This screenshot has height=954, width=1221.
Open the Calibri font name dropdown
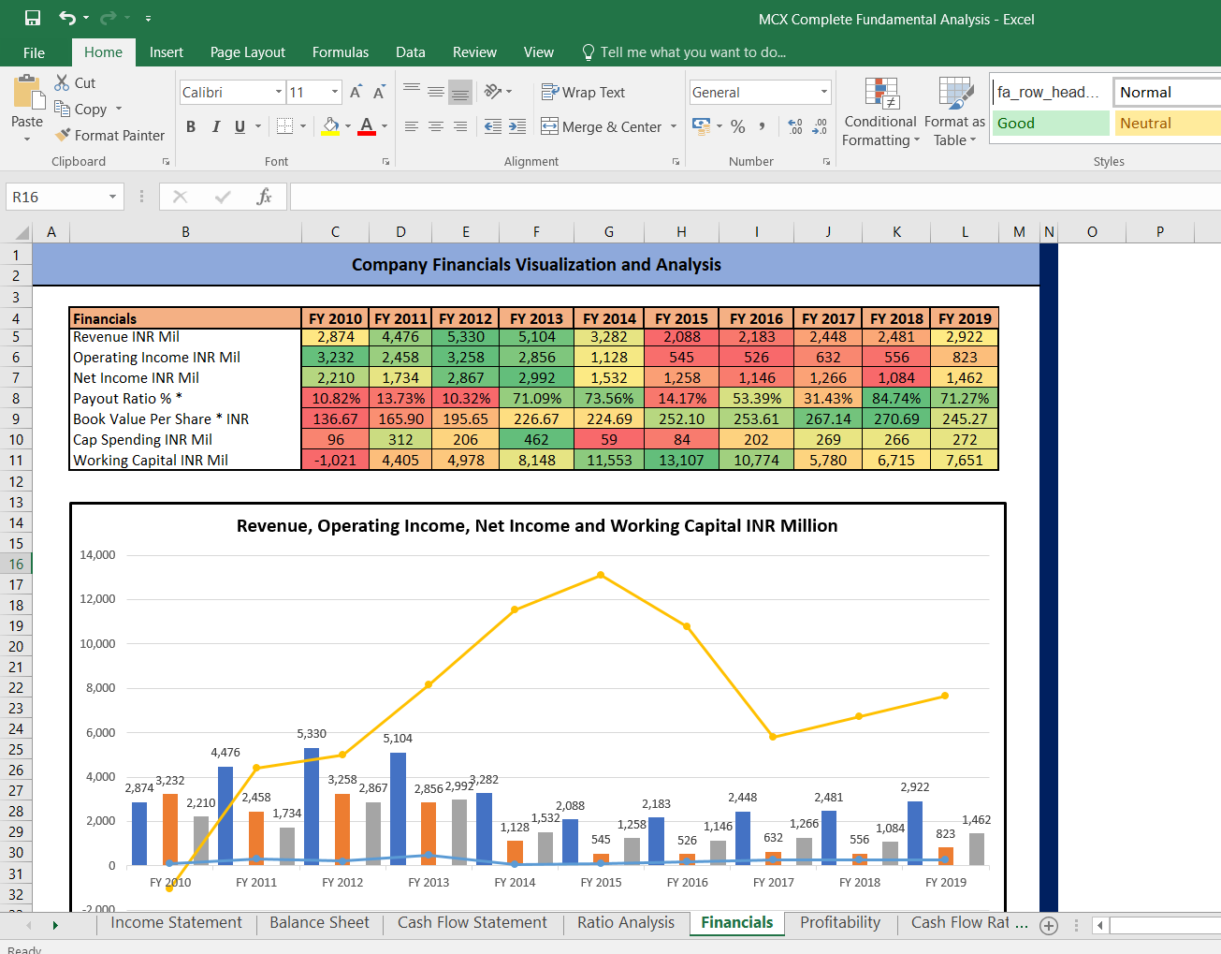[x=279, y=92]
